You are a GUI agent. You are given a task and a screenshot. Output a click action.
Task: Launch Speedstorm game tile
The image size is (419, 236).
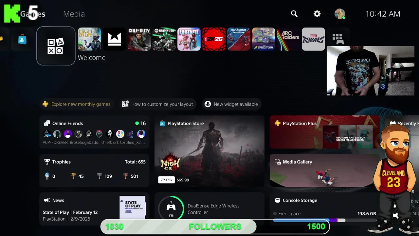[264, 39]
